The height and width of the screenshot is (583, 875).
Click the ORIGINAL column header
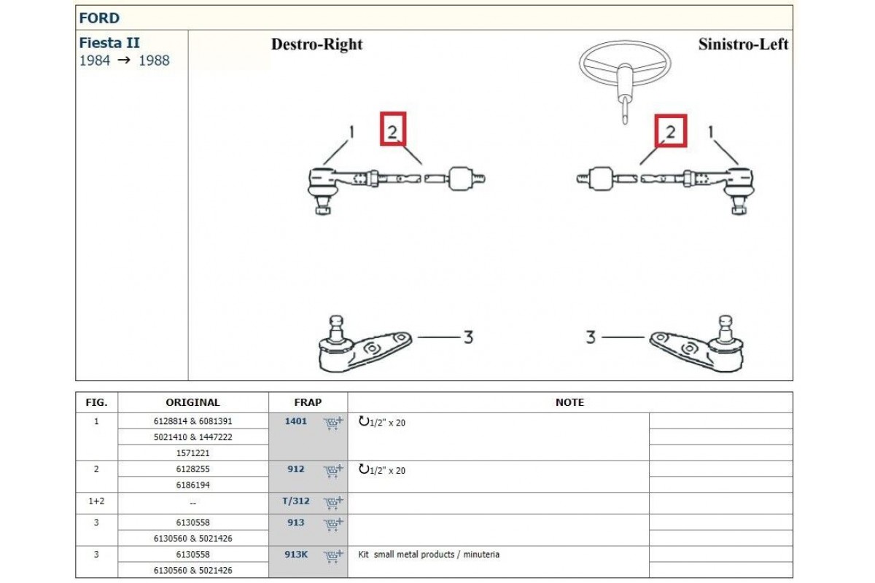[192, 402]
